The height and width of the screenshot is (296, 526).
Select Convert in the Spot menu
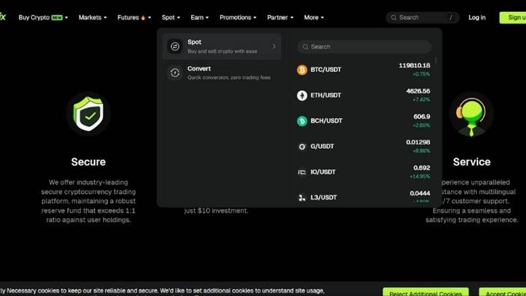(222, 73)
